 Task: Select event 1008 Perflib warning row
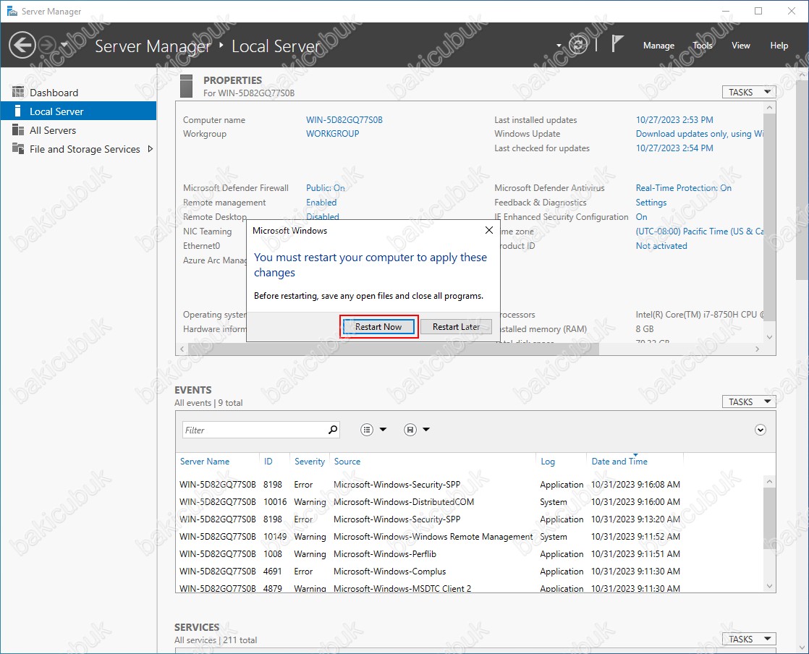470,554
